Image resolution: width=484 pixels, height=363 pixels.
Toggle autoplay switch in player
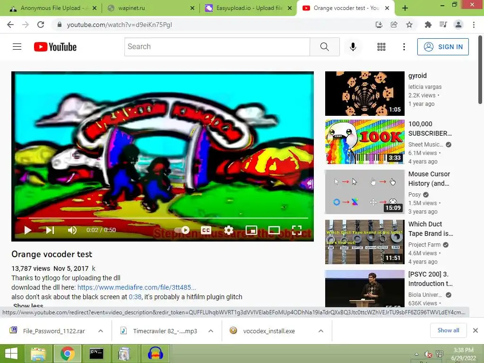182,230
